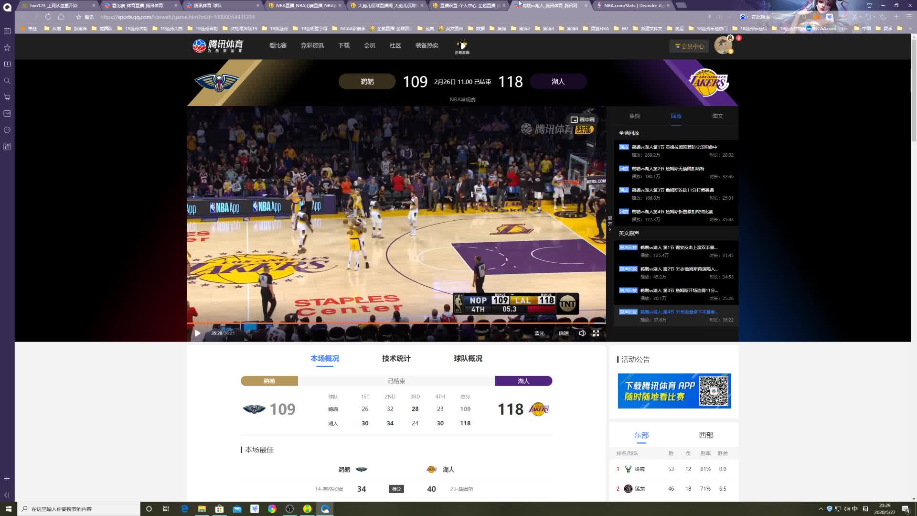This screenshot has width=917, height=516.
Task: Open browser sidebar favorites star icon
Action: tap(7, 48)
